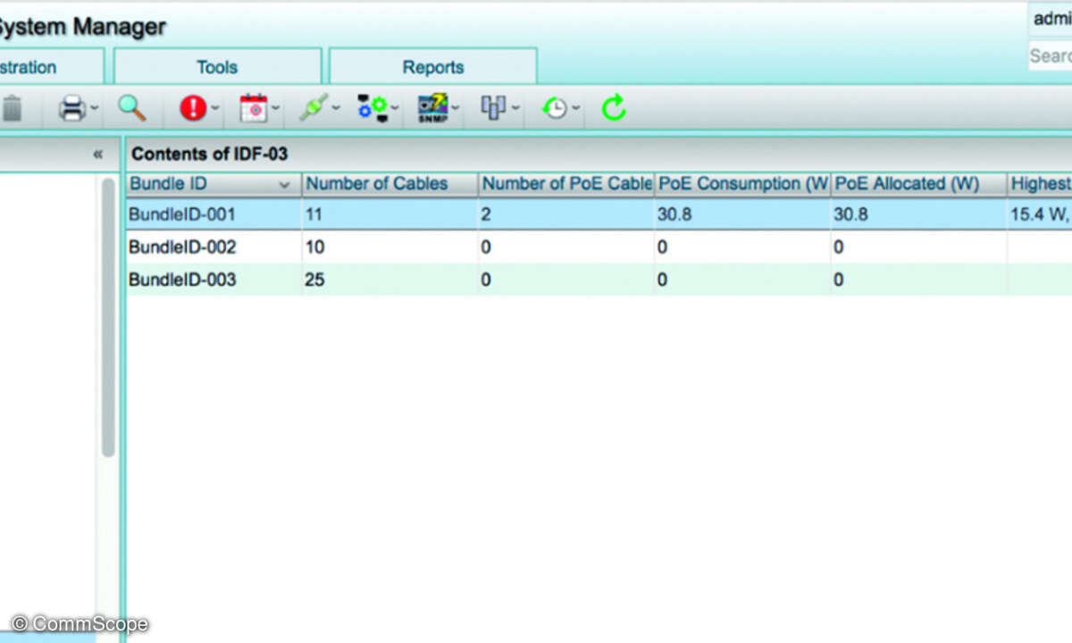Click the admin user field

coord(1051,19)
